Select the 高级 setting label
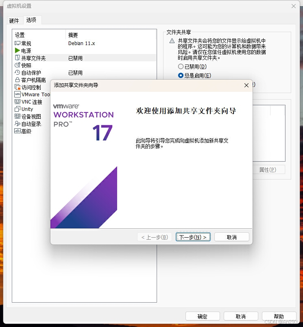The width and height of the screenshot is (303, 327). [26, 131]
